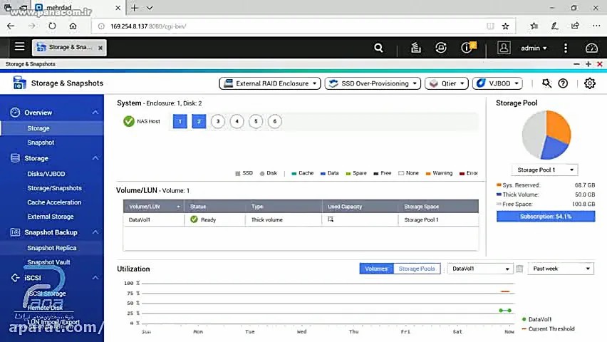Open Storage & Snapshots settings gear
Screen dimensions: 607x342
tap(590, 83)
